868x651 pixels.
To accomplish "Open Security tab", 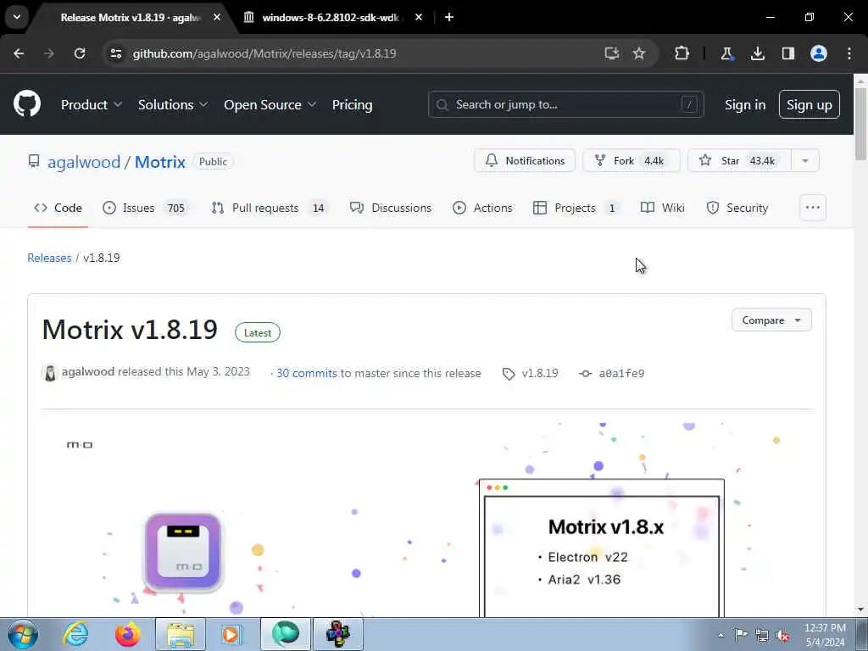I will click(737, 209).
